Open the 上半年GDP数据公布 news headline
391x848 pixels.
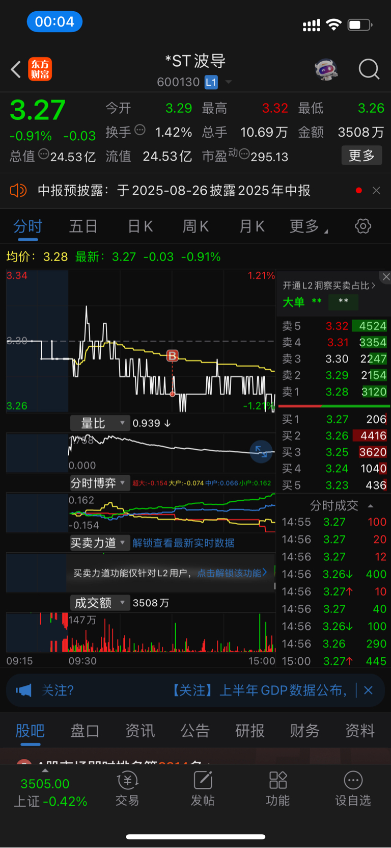pos(259,690)
